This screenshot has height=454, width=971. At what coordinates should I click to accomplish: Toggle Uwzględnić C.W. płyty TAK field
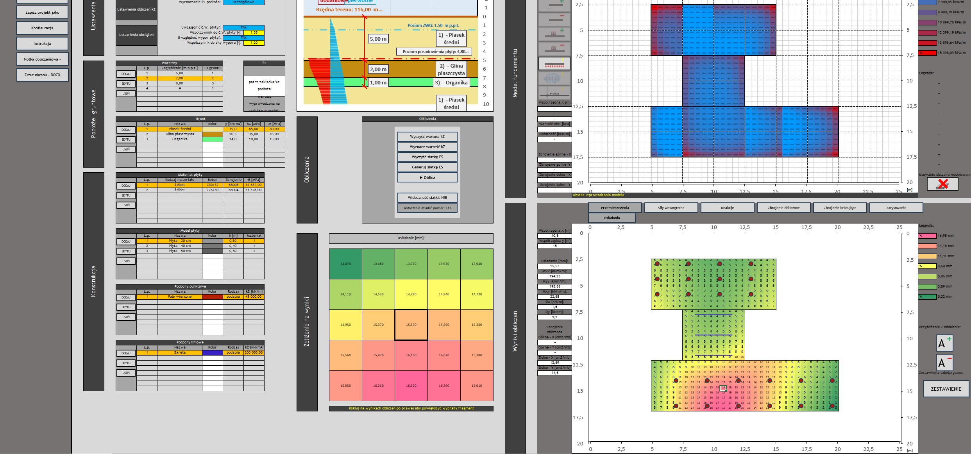point(243,27)
